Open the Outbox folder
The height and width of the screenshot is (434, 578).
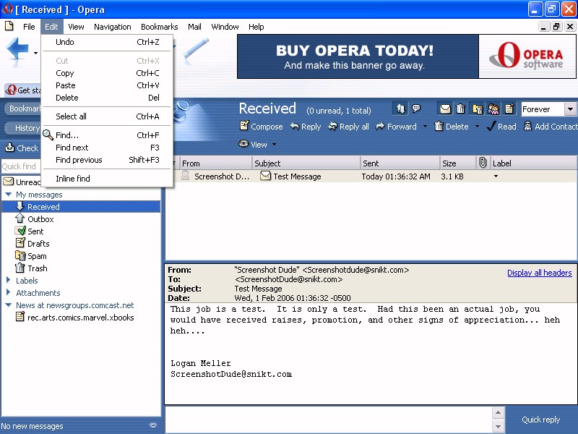[35, 219]
